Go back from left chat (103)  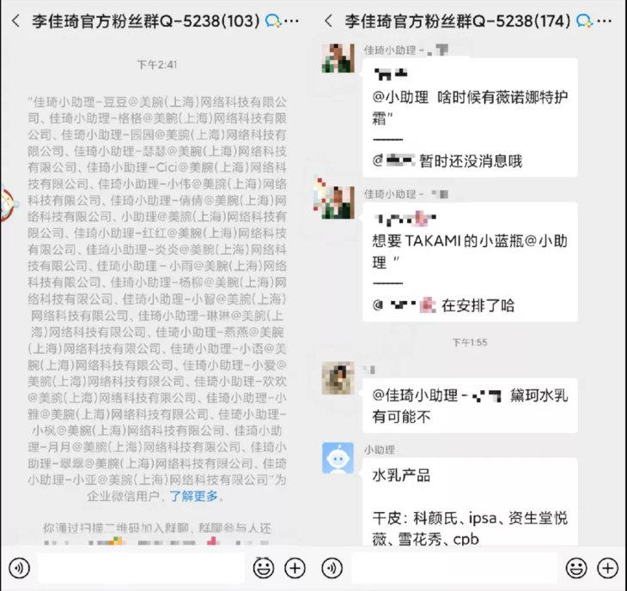(x=16, y=21)
